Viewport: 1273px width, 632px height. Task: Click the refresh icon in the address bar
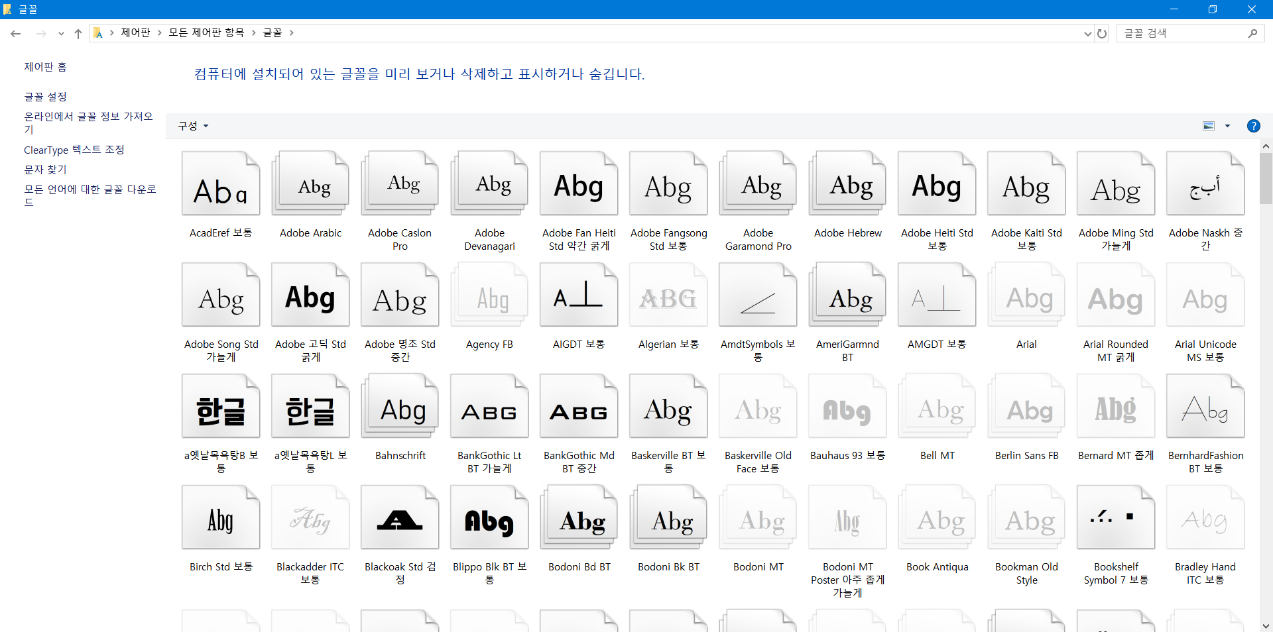point(1102,33)
